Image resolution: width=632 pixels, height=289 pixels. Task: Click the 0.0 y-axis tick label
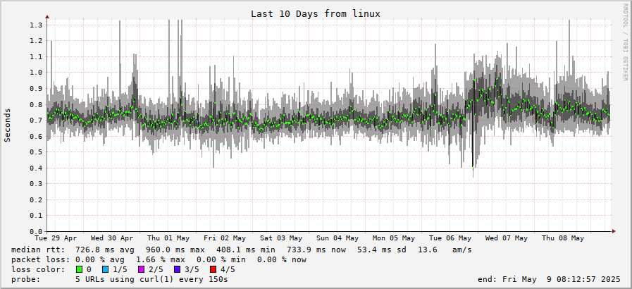[36, 232]
